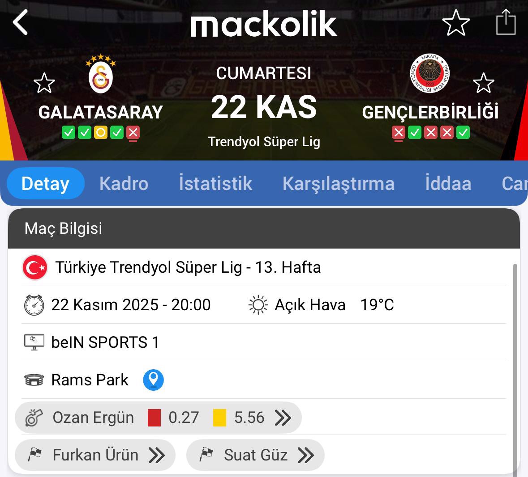Expand referee Ozan Ergün details
The width and height of the screenshot is (528, 477).
tap(283, 418)
